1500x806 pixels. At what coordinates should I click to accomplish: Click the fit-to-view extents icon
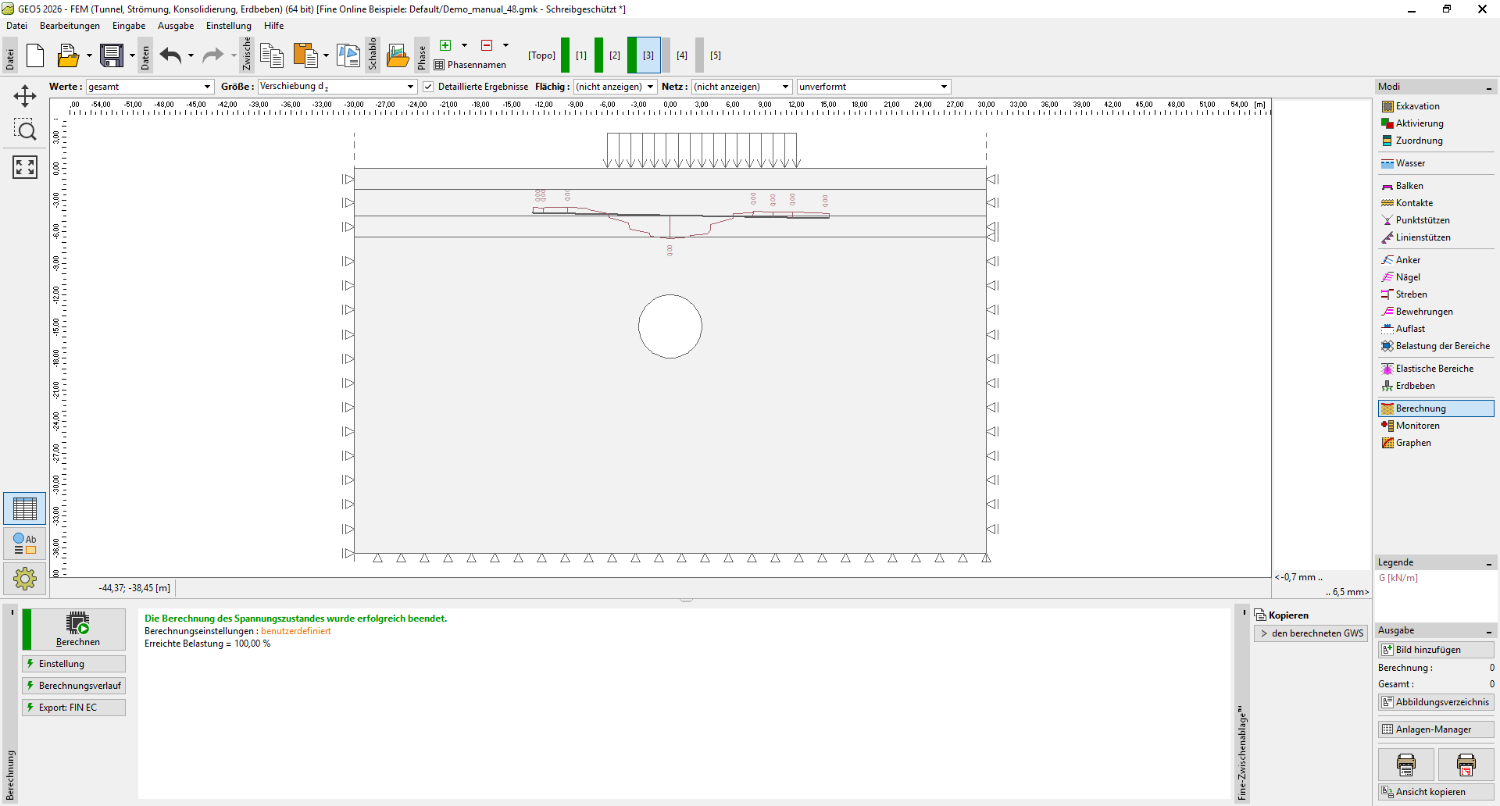tap(25, 166)
